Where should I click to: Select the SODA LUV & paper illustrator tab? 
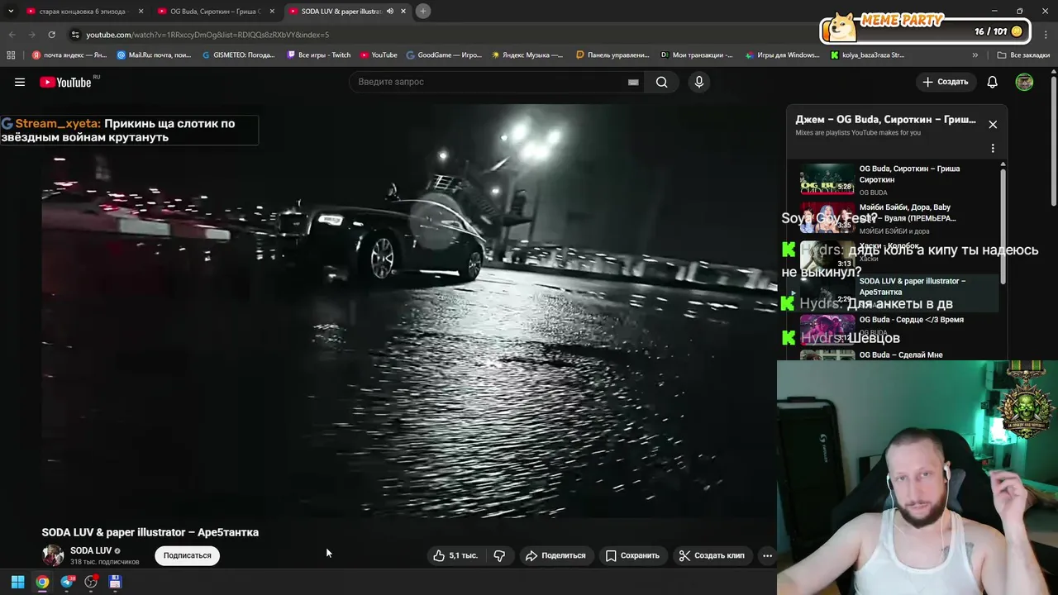click(341, 12)
